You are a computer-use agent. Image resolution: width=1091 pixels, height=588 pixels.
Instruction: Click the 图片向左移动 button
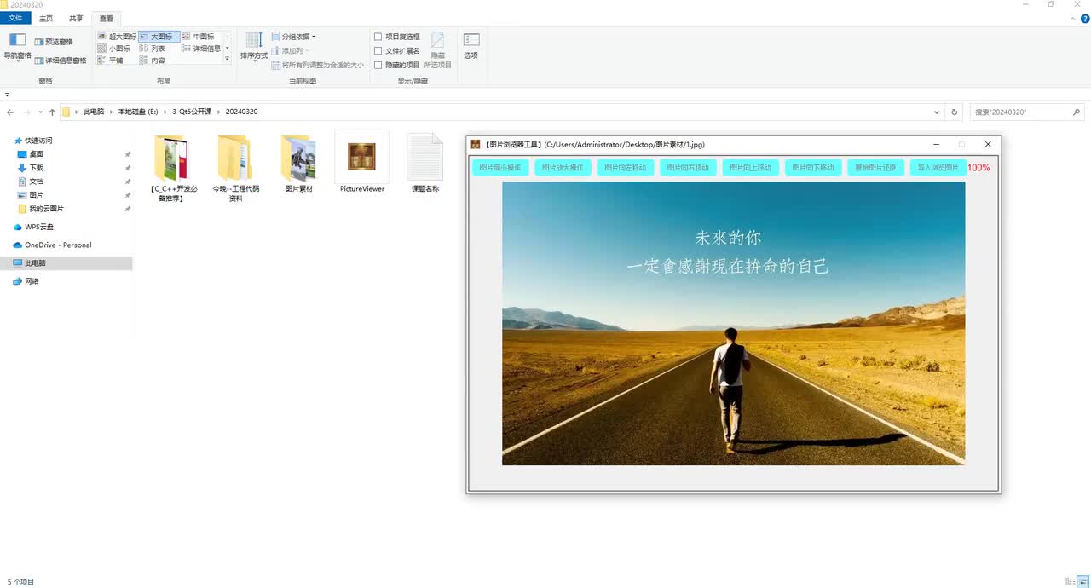click(x=626, y=168)
